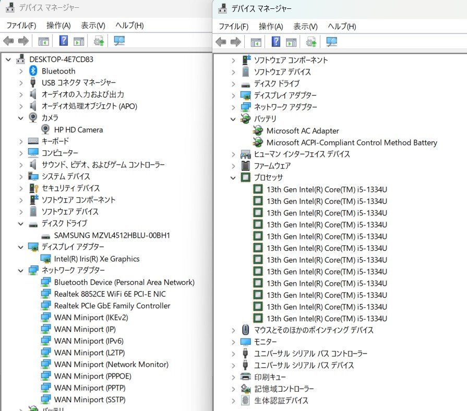Screen dimensions: 467x411
Task: Collapse the バッテリ category in the right window
Action: point(233,119)
